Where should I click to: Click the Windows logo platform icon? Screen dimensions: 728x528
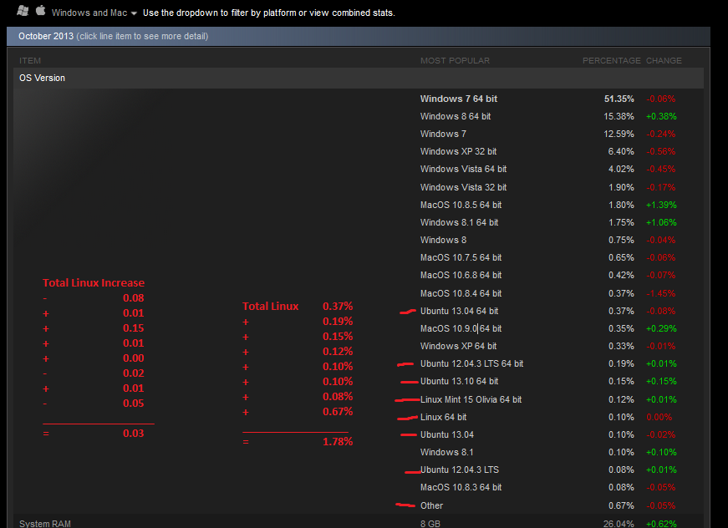point(23,11)
